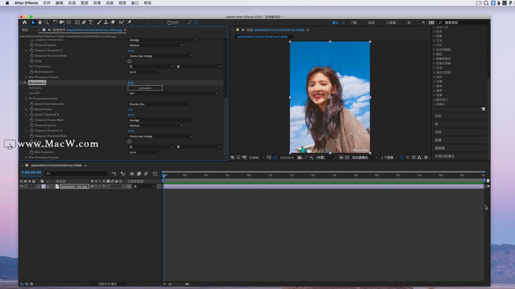This screenshot has width=515, height=289.
Task: Enable frame blending for timeline
Action: click(x=139, y=174)
